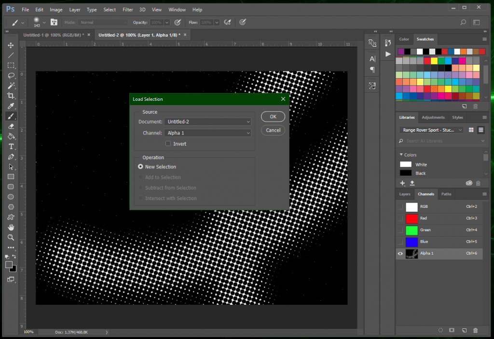Open the Window menu
The width and height of the screenshot is (494, 339).
(177, 10)
